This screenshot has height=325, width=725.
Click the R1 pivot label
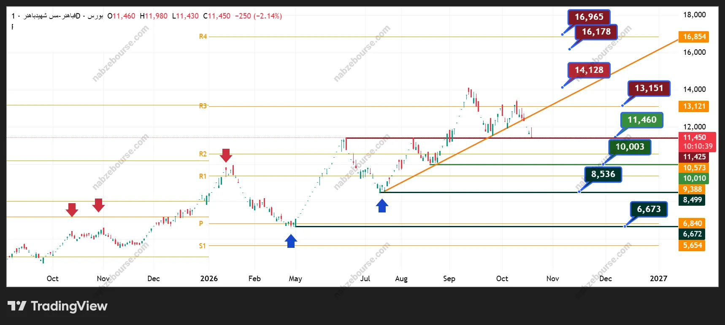pos(203,176)
